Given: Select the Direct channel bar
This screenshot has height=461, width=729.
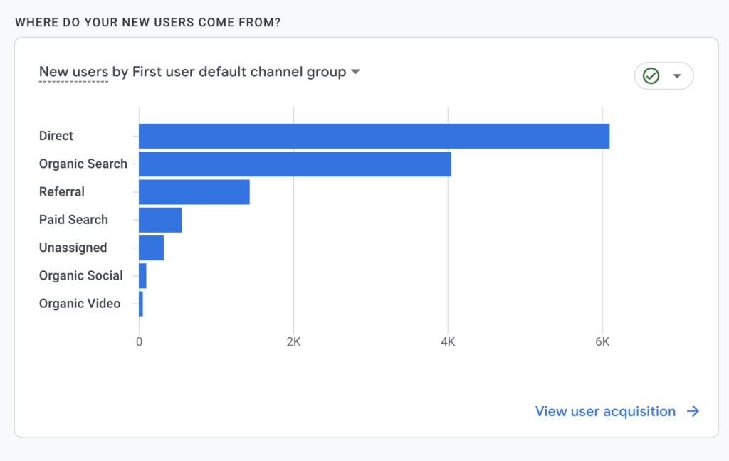Looking at the screenshot, I should [x=370, y=135].
